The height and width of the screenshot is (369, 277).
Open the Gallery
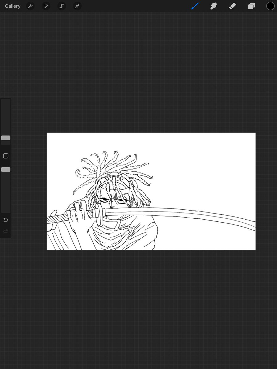pos(13,6)
